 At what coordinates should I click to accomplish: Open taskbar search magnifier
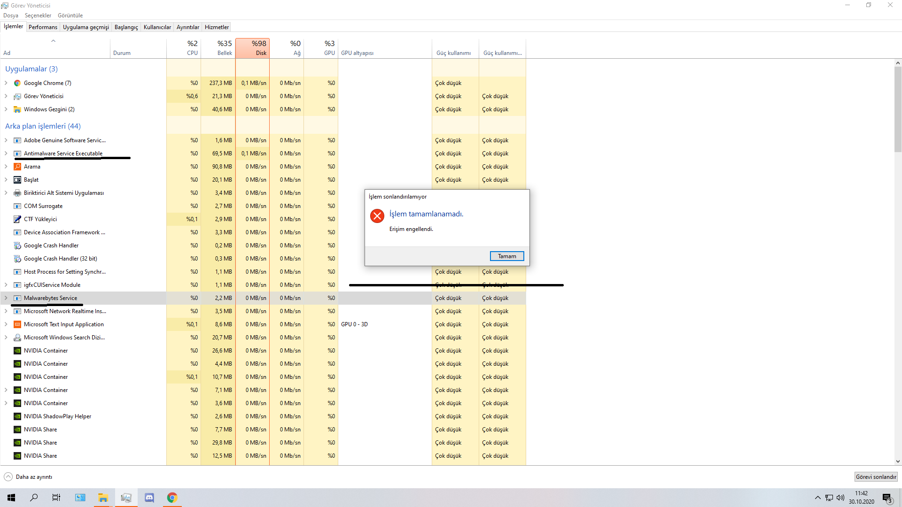pos(34,498)
